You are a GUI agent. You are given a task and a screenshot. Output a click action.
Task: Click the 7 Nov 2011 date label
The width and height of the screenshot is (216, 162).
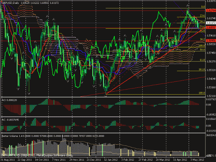pos(59,160)
